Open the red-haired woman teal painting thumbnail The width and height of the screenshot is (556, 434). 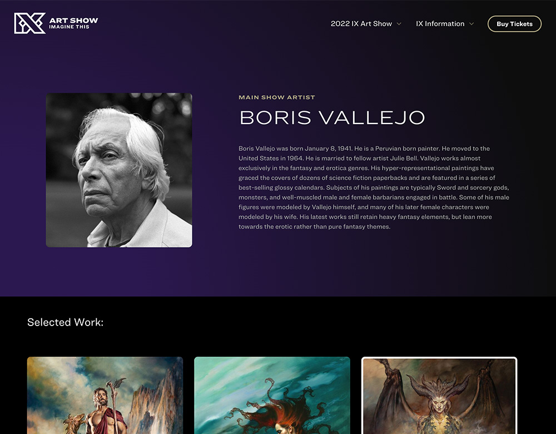coord(272,395)
